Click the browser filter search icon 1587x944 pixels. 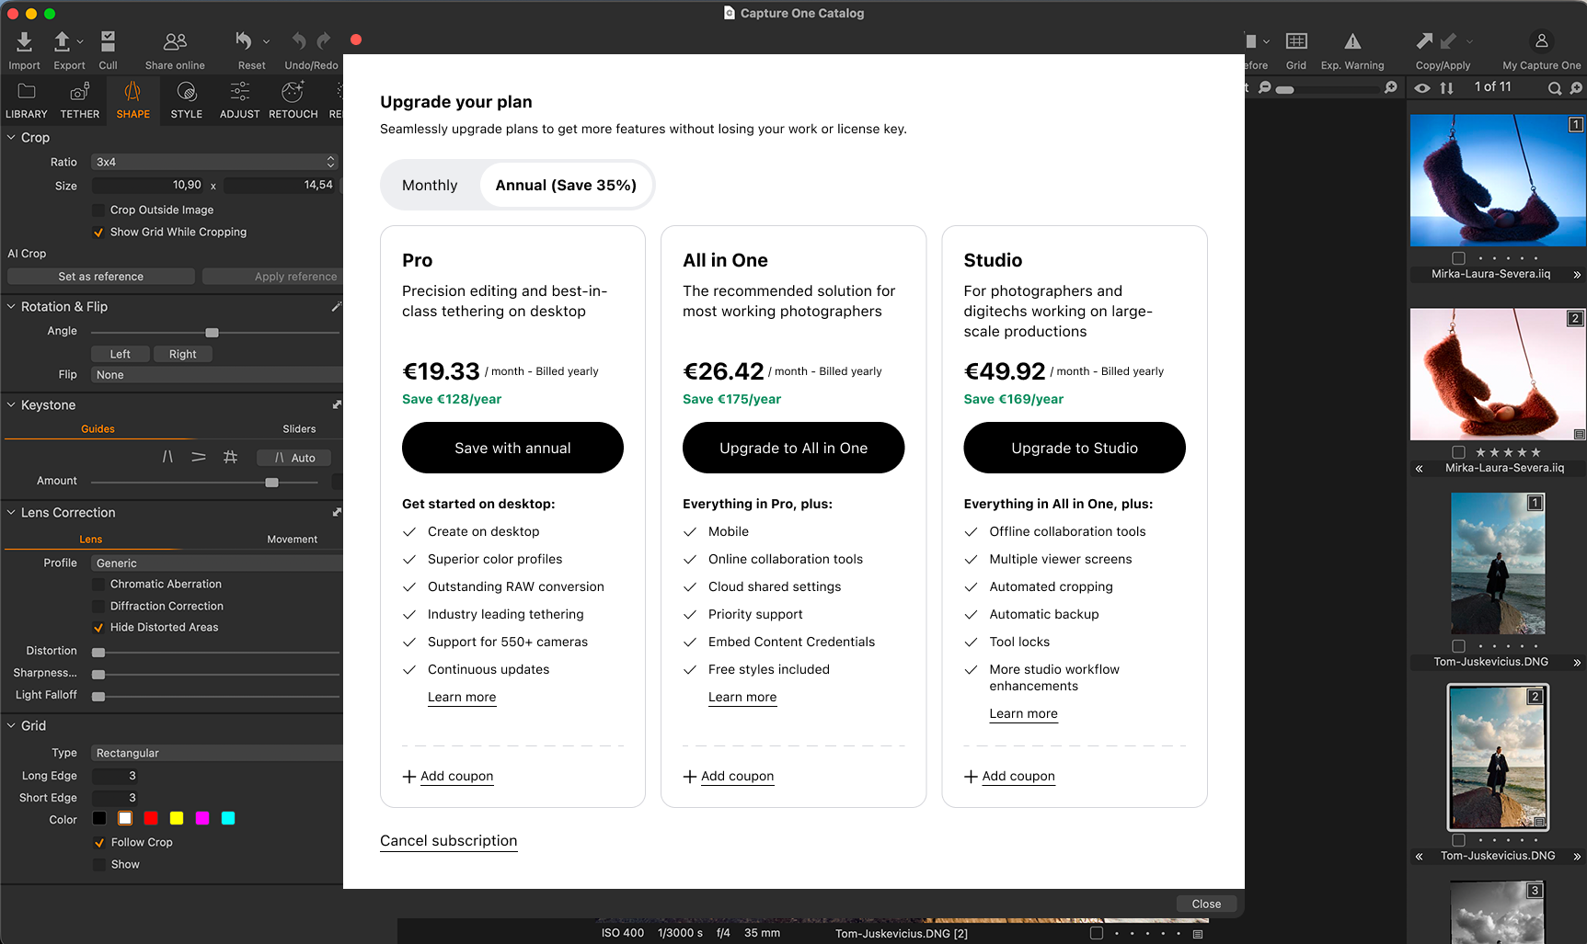(1576, 88)
